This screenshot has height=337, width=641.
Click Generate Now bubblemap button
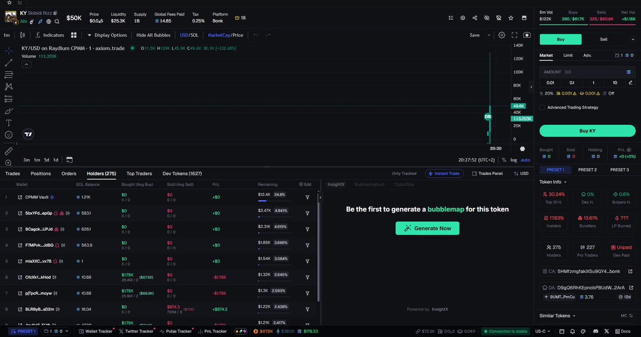click(427, 228)
